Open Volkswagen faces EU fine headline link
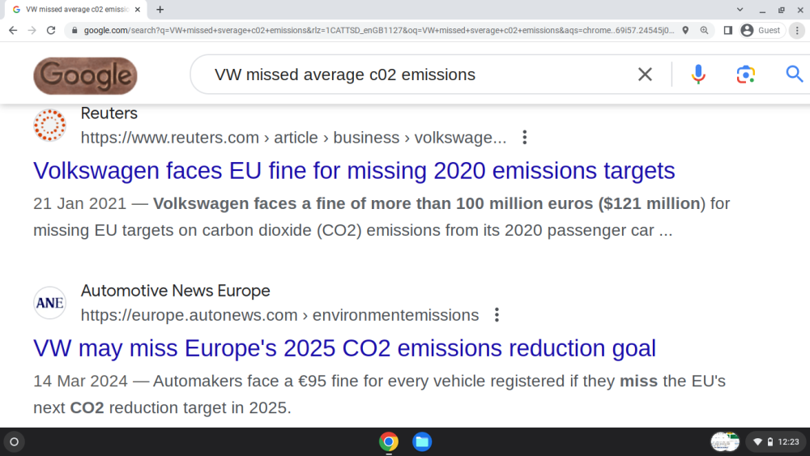 354,170
